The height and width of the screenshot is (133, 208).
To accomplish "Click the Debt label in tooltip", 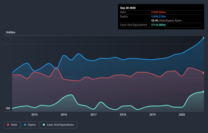I will [x=123, y=12].
